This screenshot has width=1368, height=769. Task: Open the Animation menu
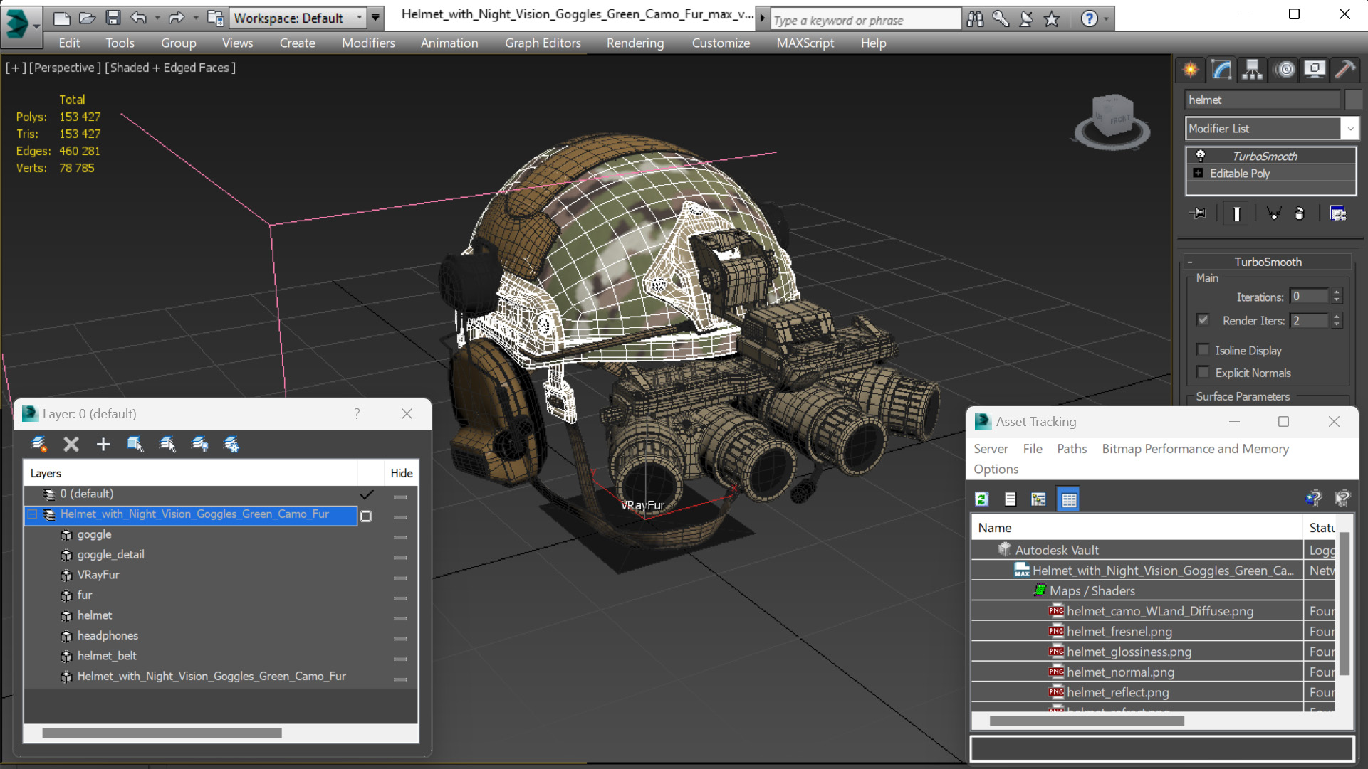449,43
